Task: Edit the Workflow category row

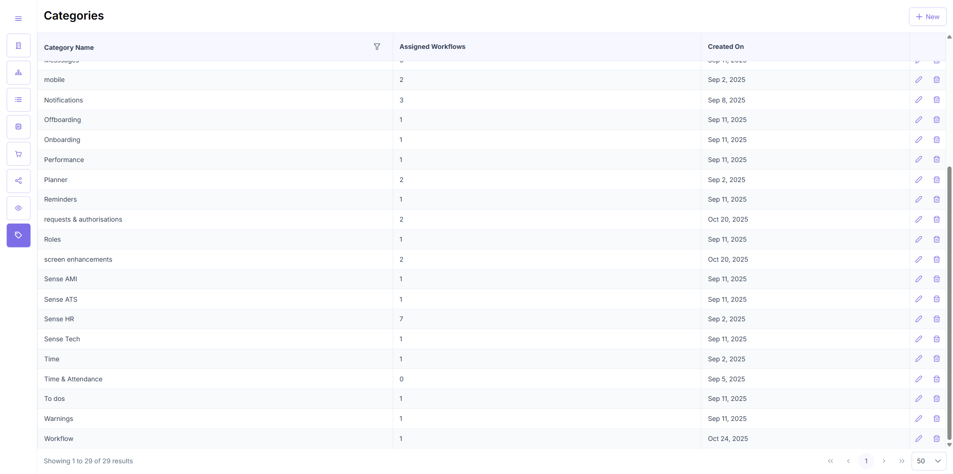Action: pos(919,439)
